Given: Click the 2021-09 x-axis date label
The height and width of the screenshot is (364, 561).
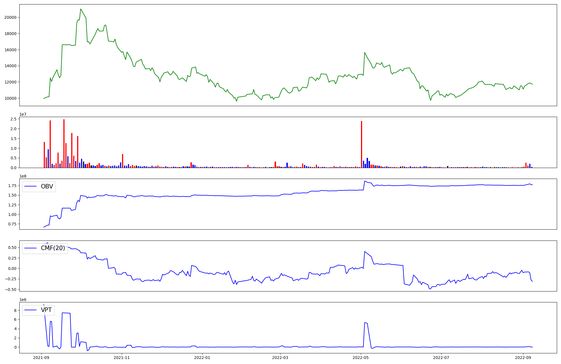Looking at the screenshot, I should 41,358.
